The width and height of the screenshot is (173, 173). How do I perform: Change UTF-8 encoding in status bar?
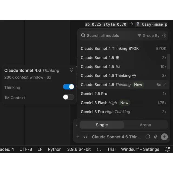(26, 149)
